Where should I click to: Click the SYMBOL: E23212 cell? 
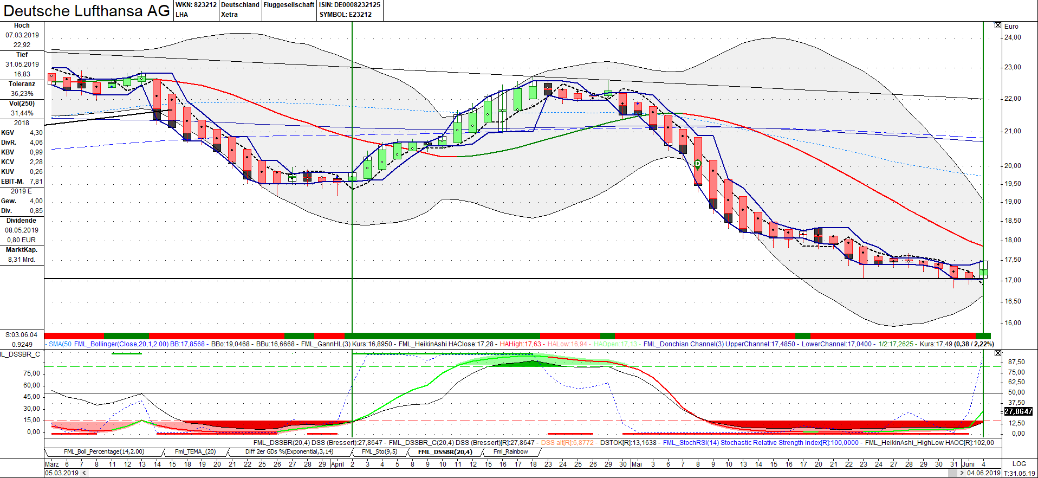click(x=345, y=14)
